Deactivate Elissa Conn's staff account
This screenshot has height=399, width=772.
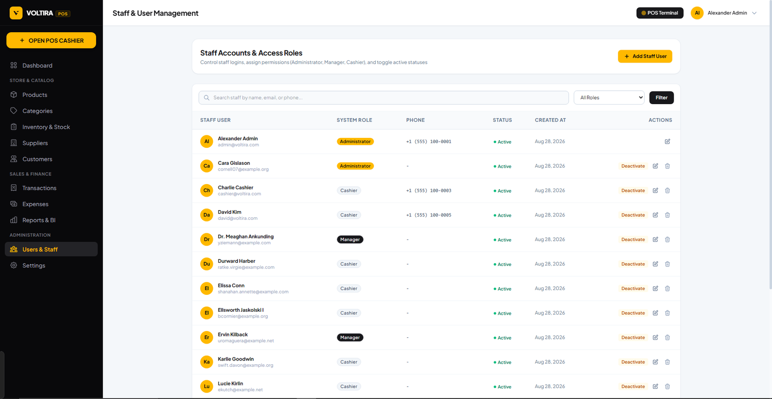coord(633,289)
